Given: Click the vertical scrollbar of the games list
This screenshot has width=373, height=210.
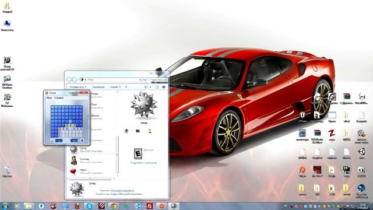Looking at the screenshot, I should (117, 155).
